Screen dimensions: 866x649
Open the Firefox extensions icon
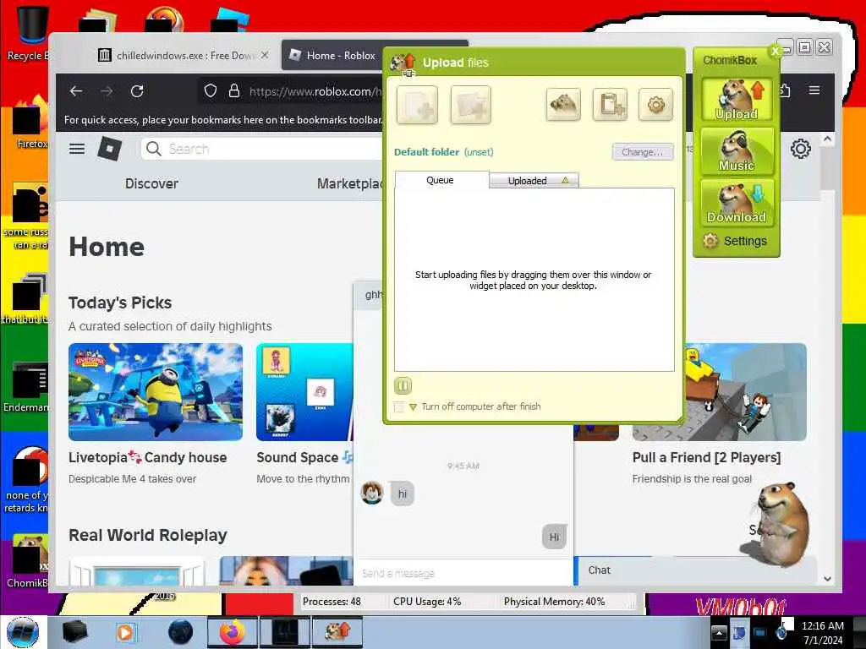[784, 90]
